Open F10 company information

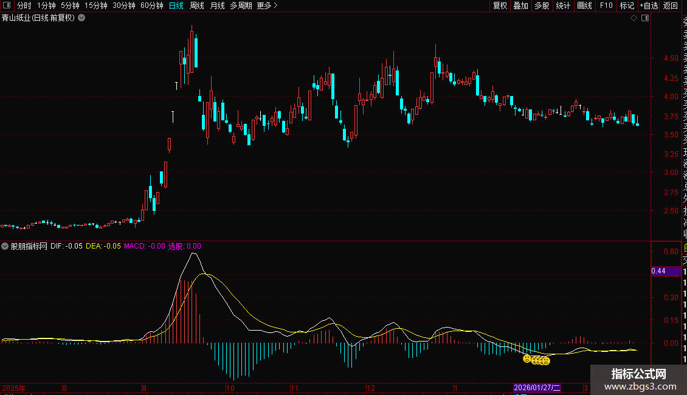coord(606,6)
